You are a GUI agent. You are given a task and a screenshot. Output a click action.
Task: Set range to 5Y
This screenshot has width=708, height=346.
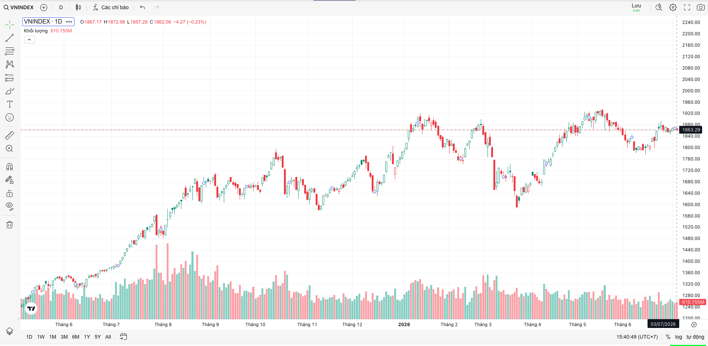point(98,337)
